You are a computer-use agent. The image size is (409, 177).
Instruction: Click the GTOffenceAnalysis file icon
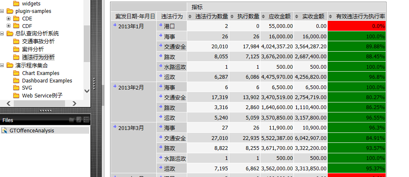tap(5, 130)
